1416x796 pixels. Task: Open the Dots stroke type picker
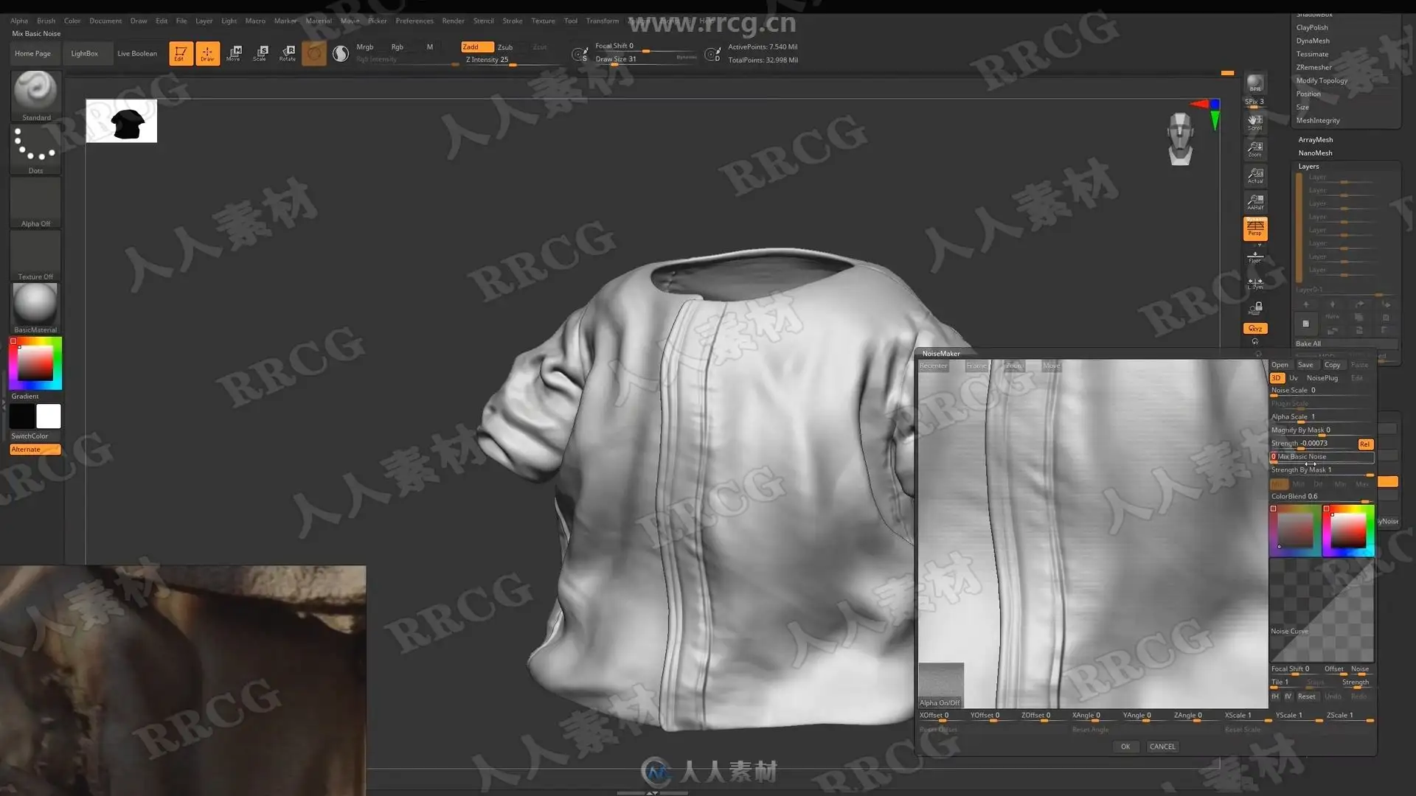coord(35,146)
